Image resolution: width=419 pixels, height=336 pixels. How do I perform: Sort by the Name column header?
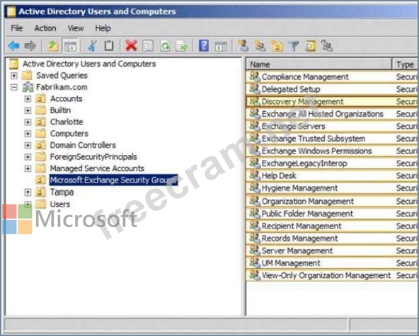point(318,64)
